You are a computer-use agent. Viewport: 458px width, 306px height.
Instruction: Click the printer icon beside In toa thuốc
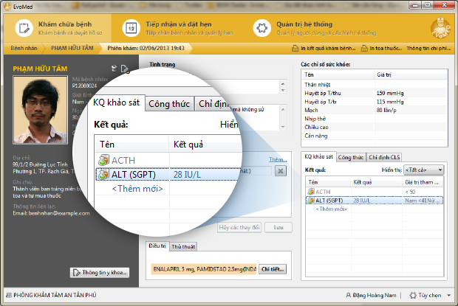[364, 49]
